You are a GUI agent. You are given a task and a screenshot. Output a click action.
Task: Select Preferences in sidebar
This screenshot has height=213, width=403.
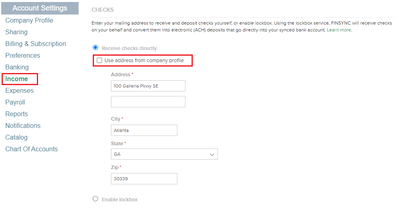coord(23,55)
